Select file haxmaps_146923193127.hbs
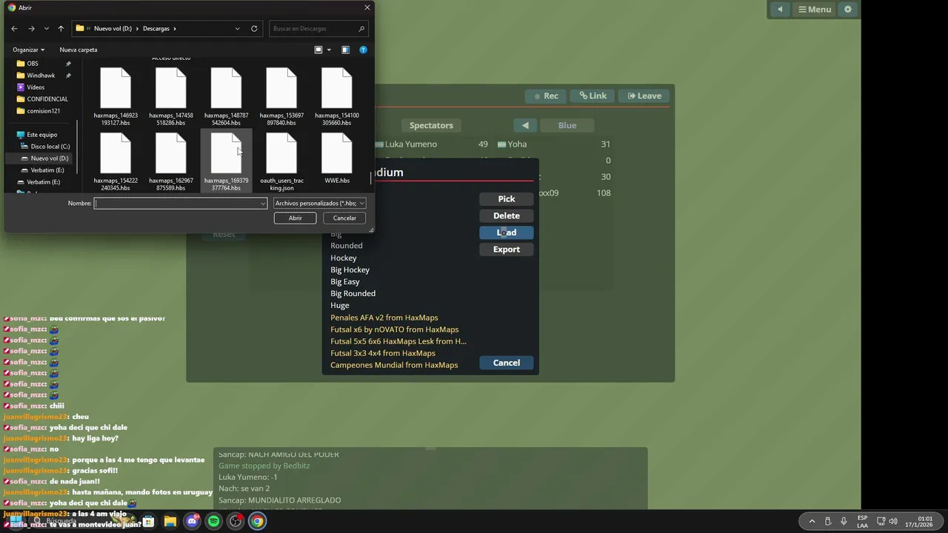This screenshot has width=948, height=533. tap(116, 95)
